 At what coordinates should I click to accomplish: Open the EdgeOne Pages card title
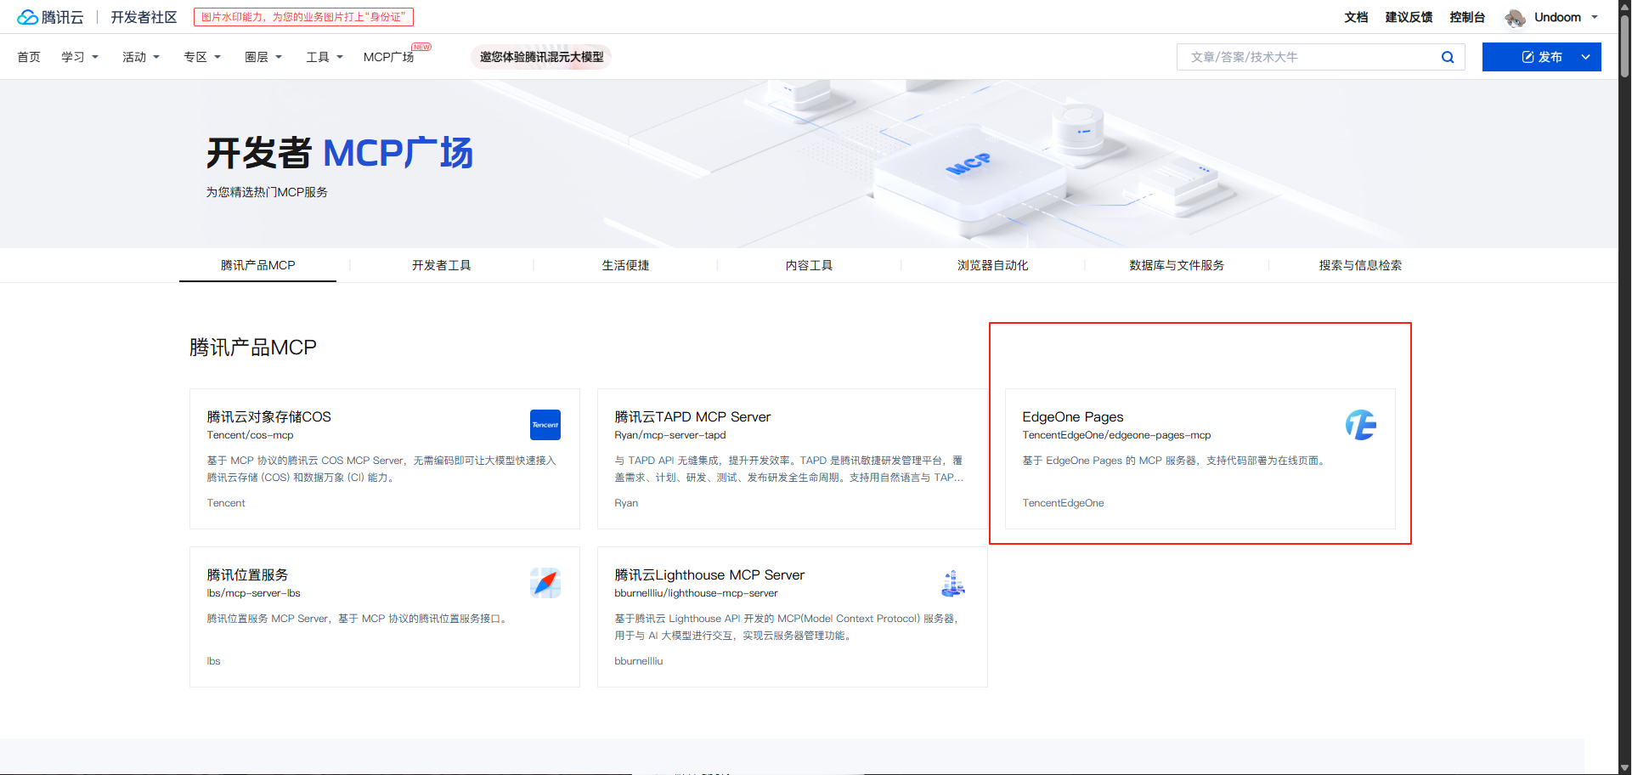[1072, 416]
